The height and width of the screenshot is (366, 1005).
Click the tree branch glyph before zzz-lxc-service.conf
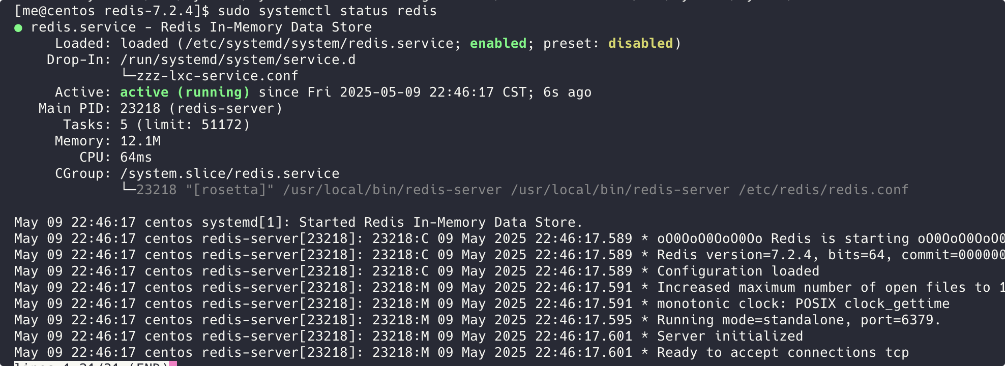point(128,75)
